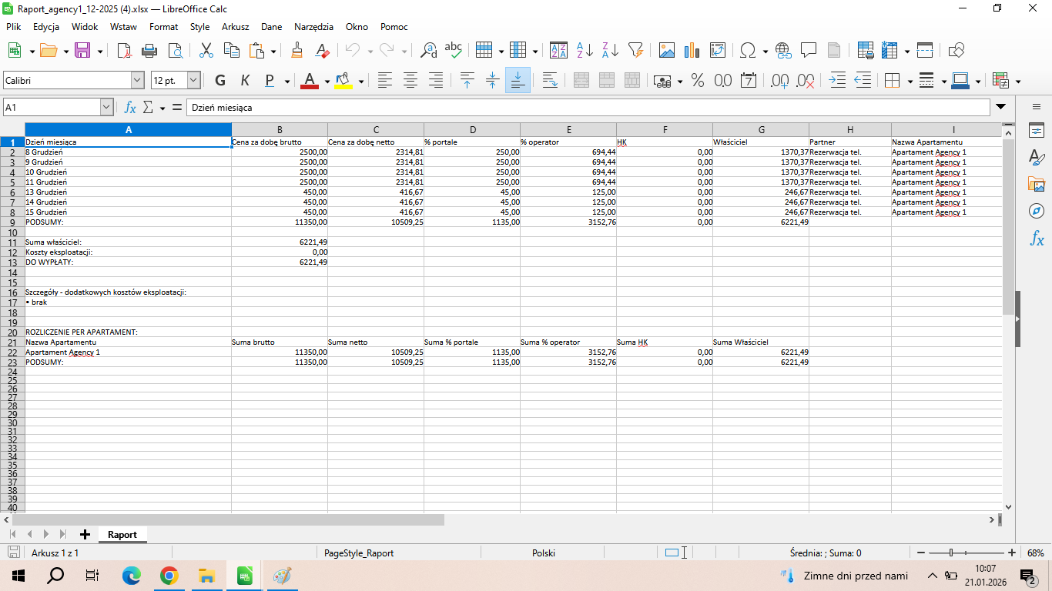Toggle bold formatting

220,80
